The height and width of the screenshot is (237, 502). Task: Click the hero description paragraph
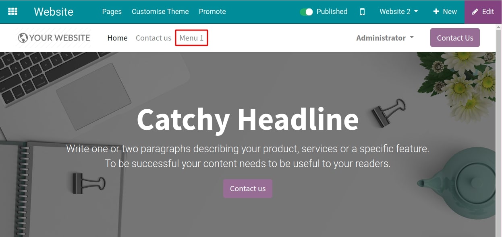[247, 156]
